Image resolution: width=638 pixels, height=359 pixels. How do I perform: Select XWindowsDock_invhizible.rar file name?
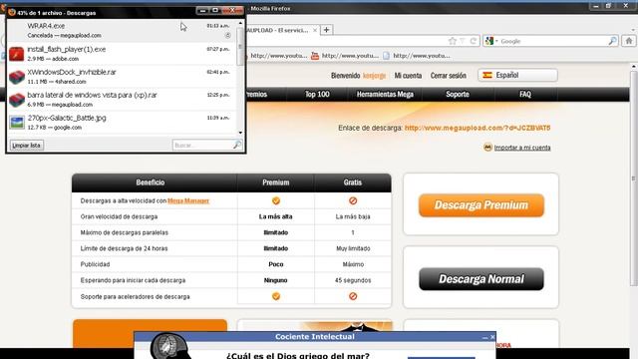click(x=72, y=72)
